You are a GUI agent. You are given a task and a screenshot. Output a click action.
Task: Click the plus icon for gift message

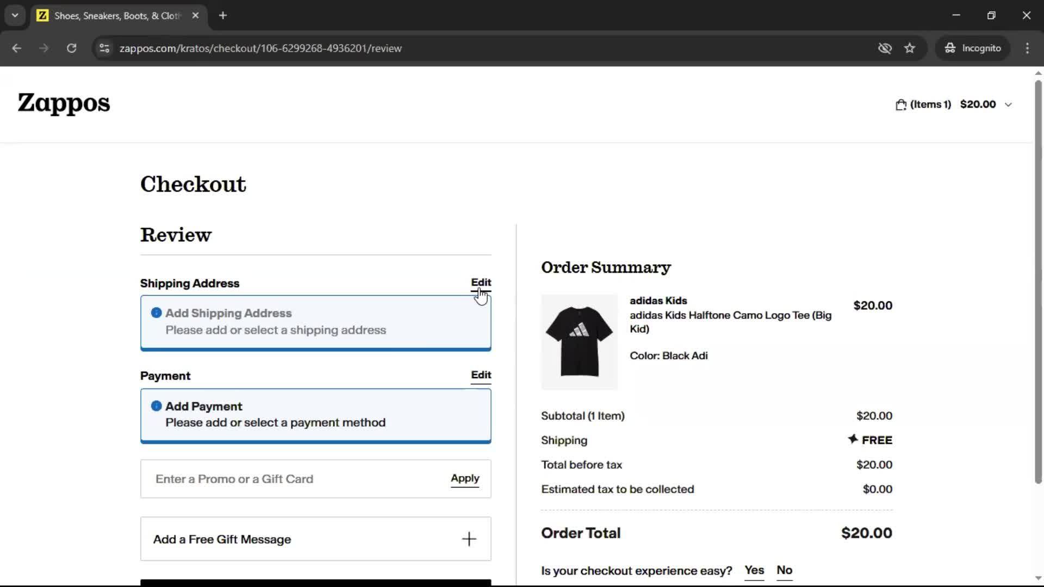click(469, 539)
